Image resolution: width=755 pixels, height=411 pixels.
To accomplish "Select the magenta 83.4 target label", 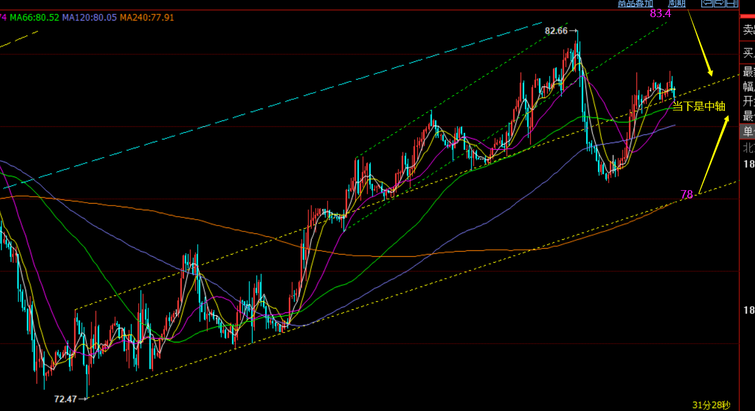I will [x=661, y=14].
